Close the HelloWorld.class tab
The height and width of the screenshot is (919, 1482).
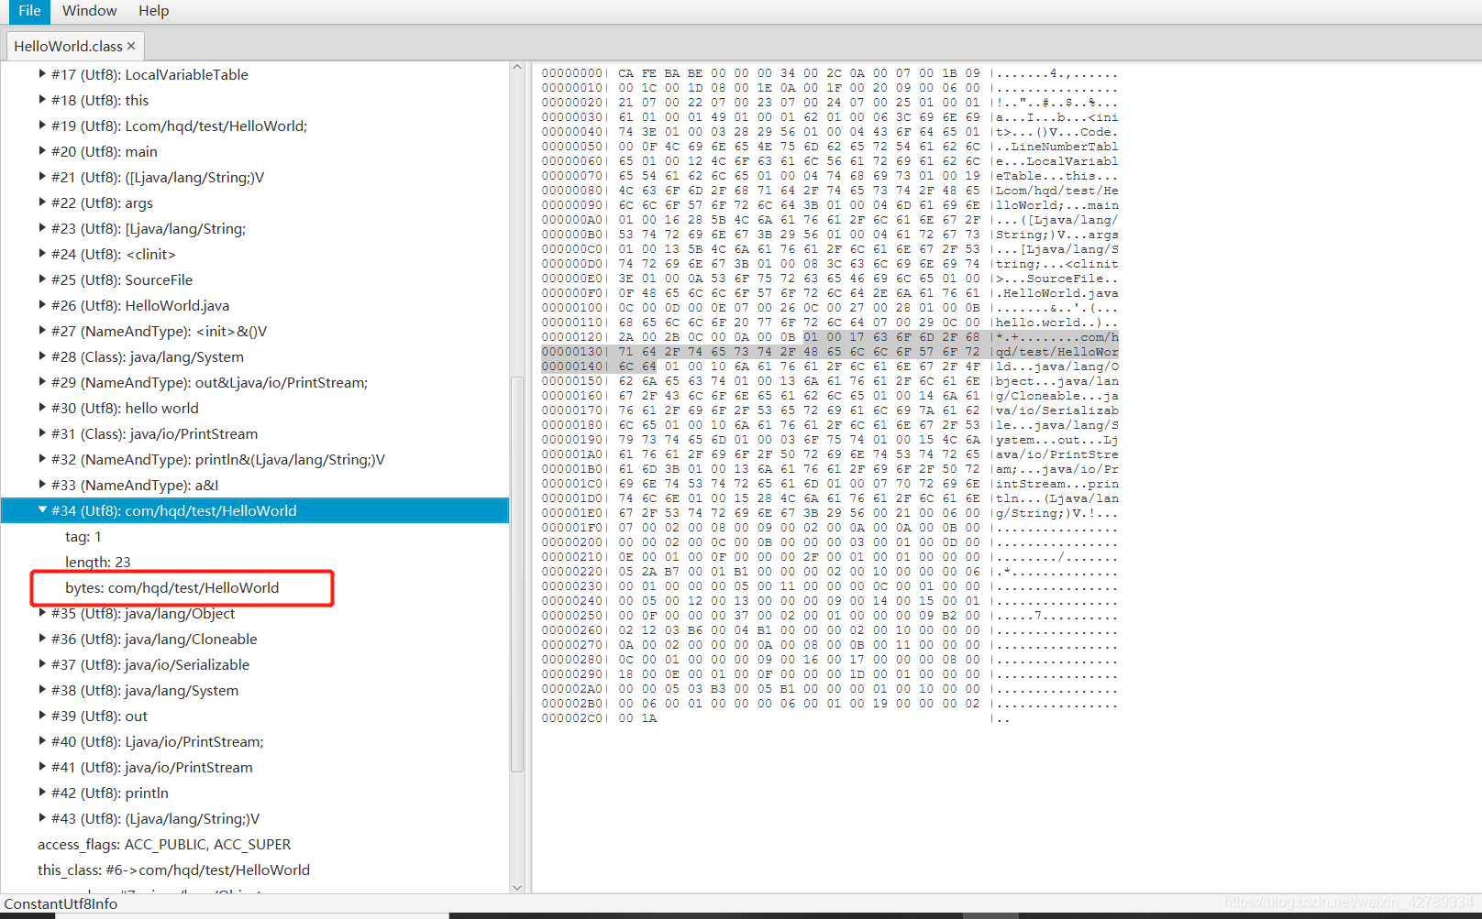point(131,46)
